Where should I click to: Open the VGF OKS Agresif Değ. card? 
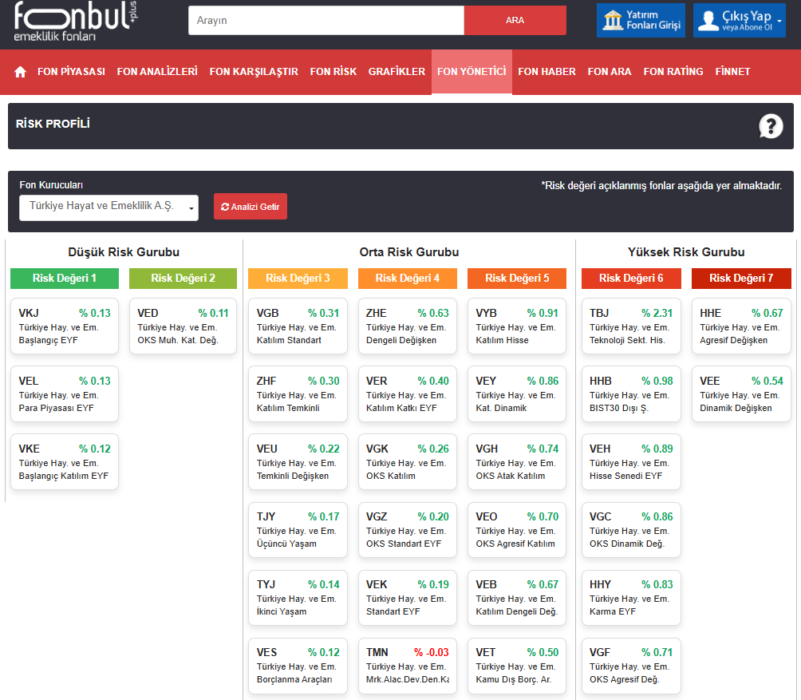tap(631, 666)
